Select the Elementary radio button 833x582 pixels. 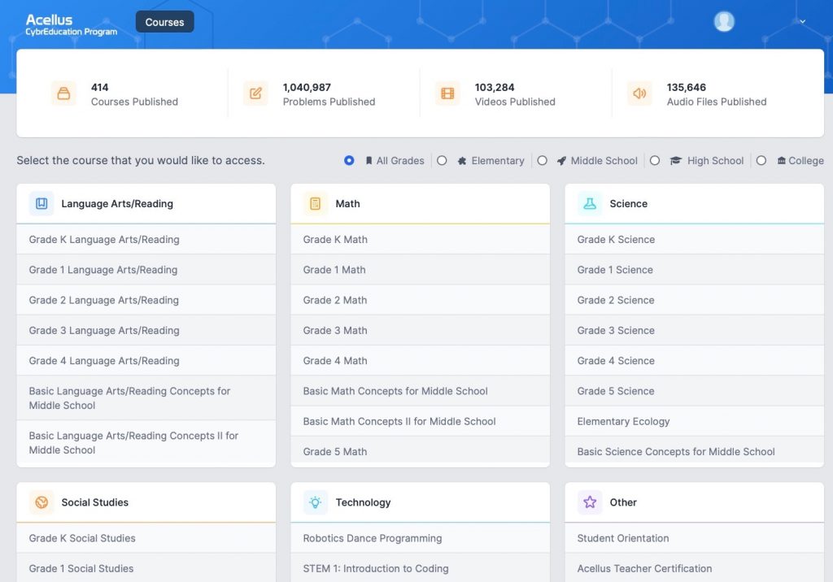tap(442, 160)
